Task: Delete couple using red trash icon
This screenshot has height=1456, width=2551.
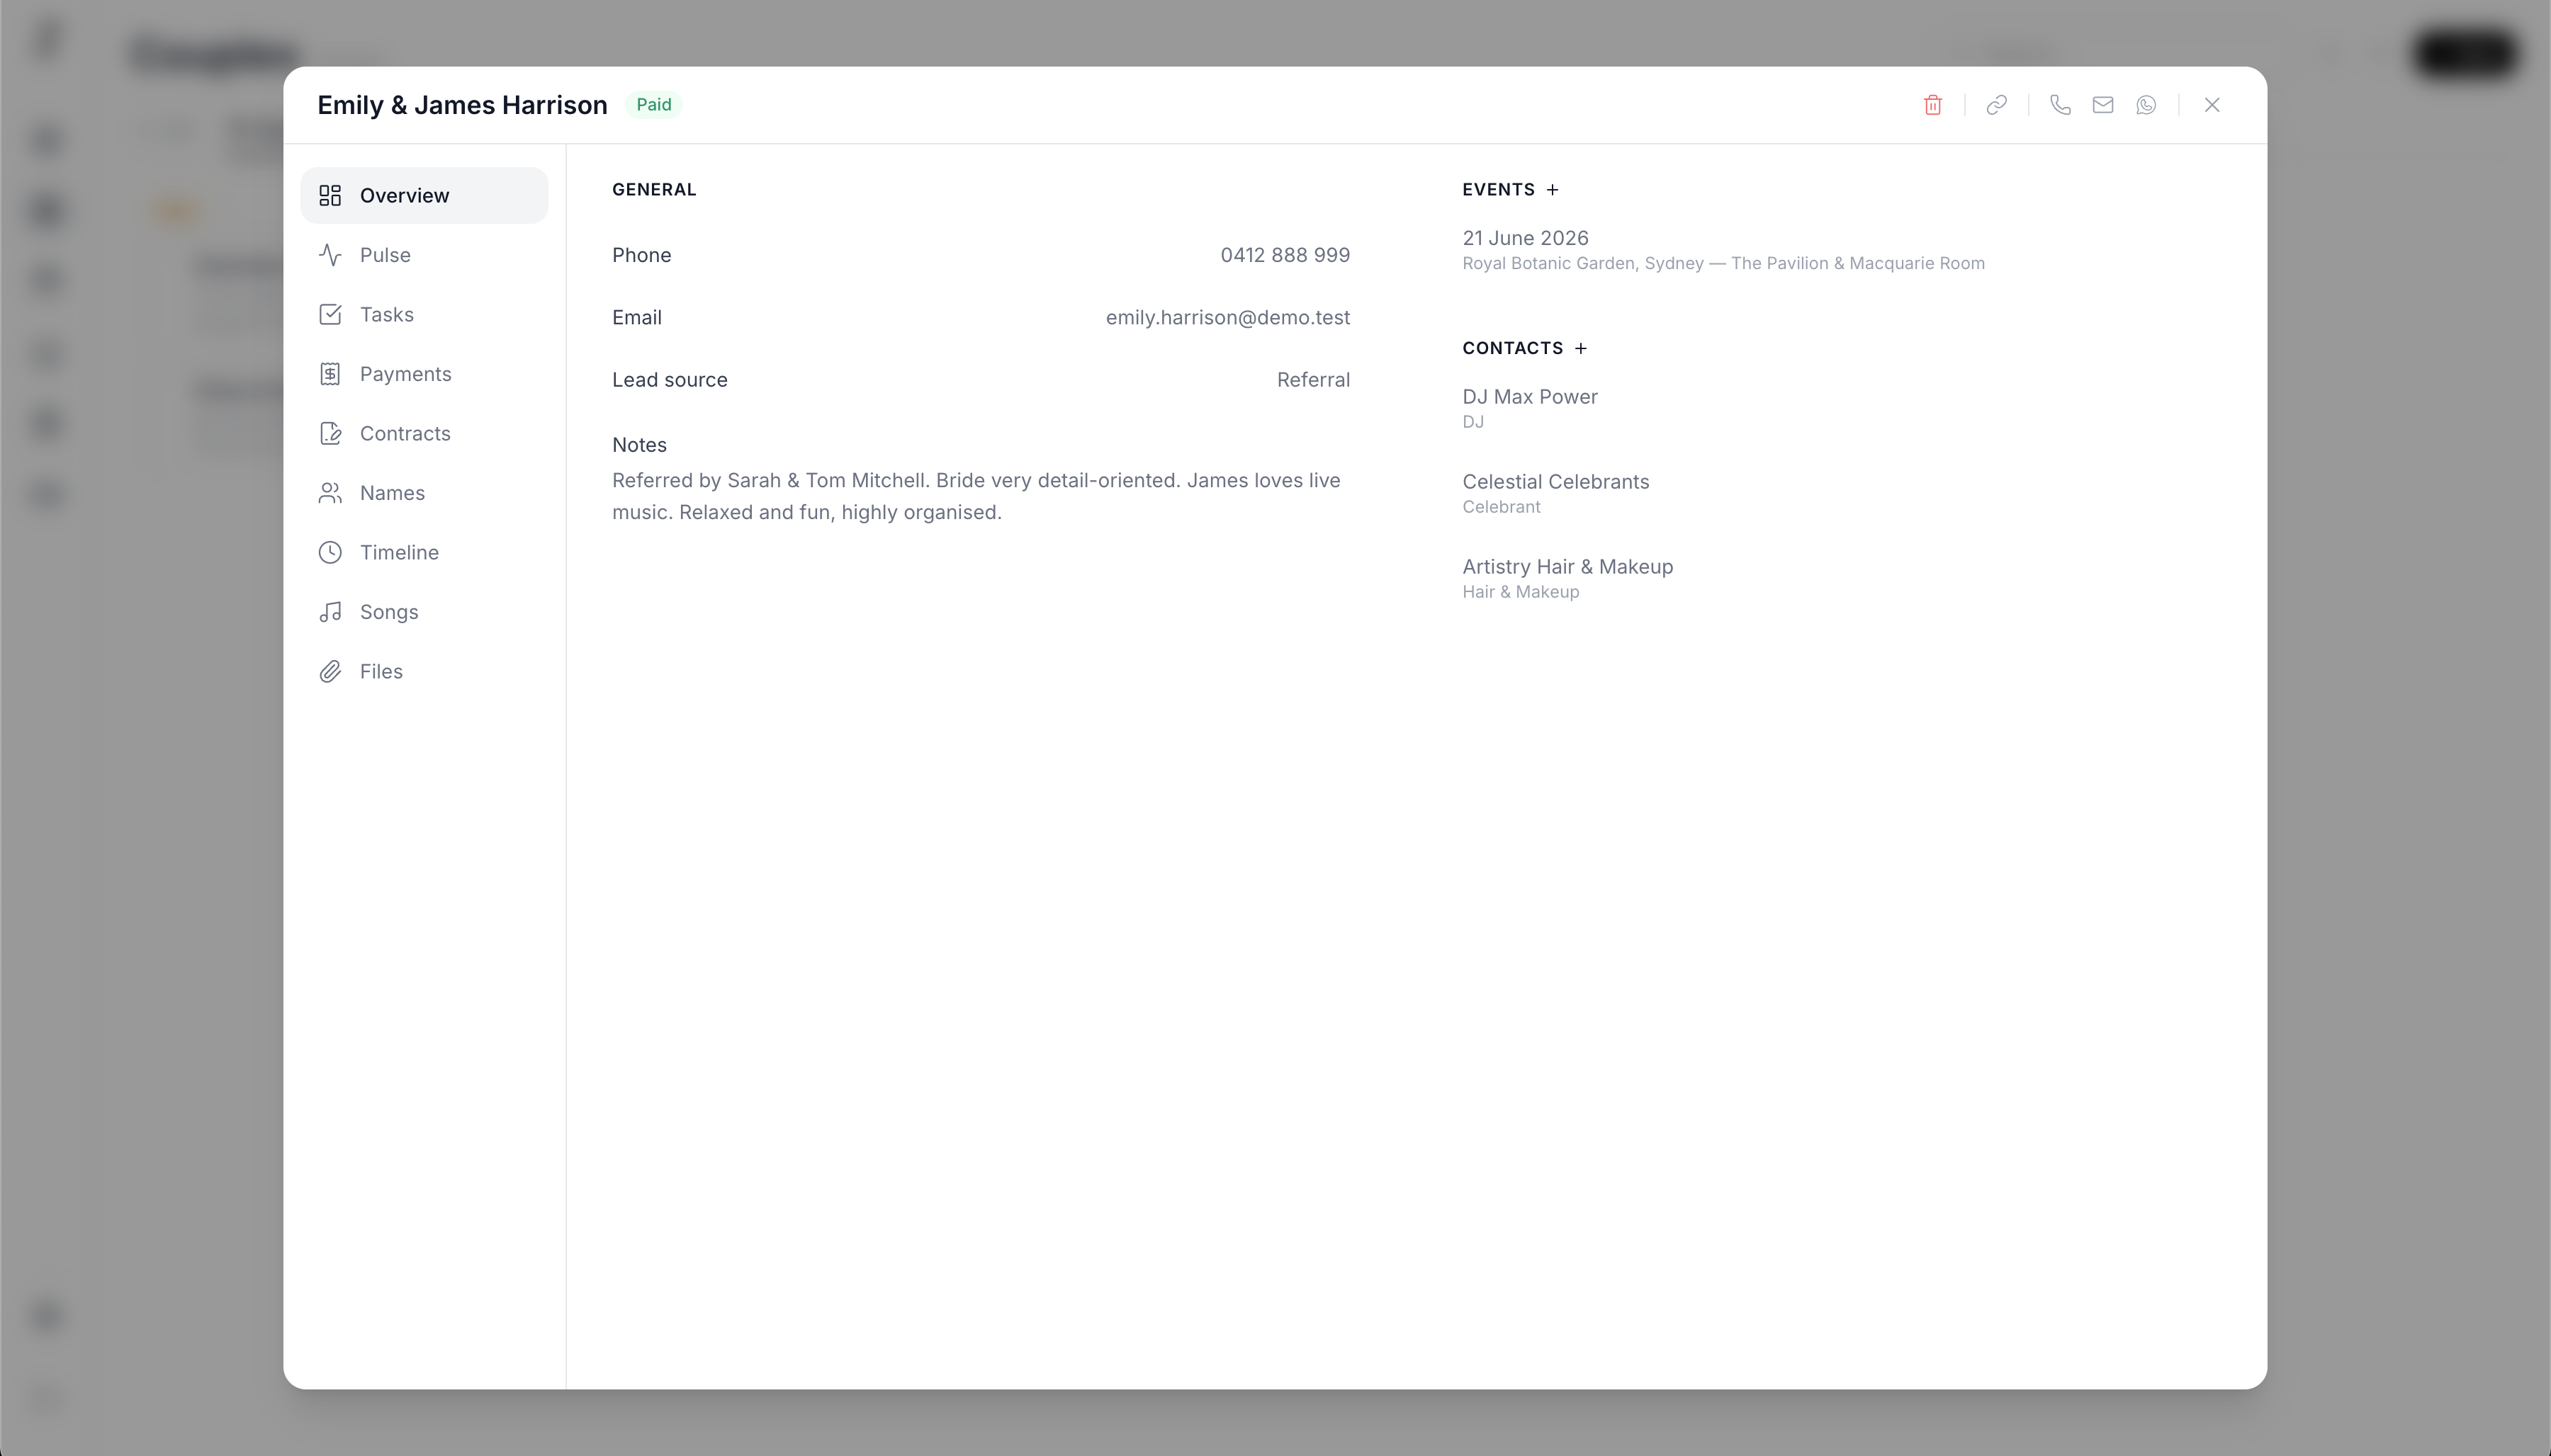Action: [1933, 105]
